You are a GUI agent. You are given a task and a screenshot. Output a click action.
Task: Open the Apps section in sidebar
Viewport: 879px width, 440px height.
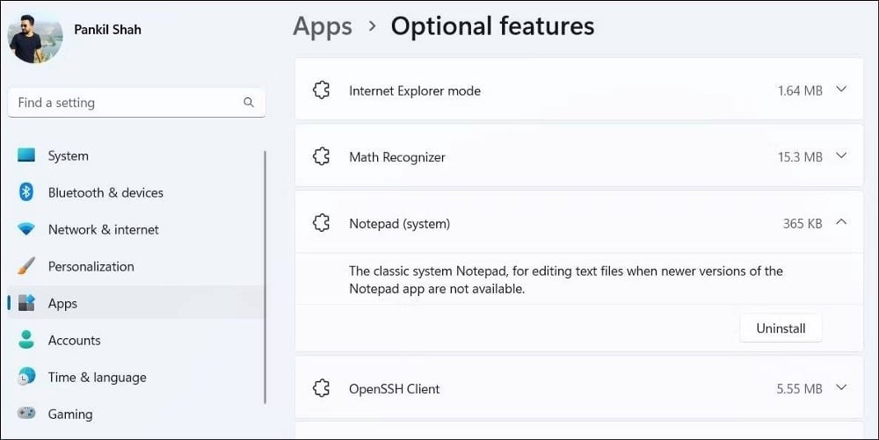62,303
